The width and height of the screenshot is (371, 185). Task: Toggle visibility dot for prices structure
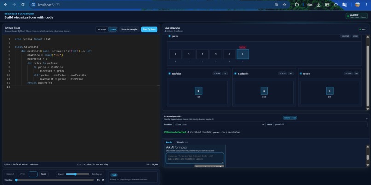click(169, 36)
